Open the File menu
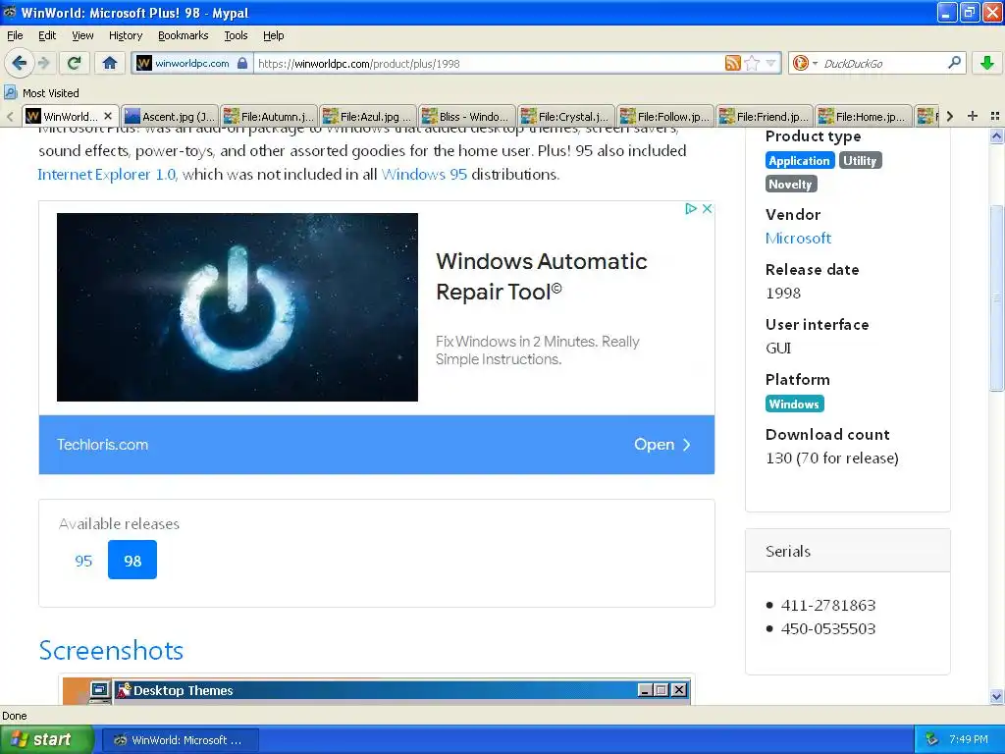The width and height of the screenshot is (1005, 754). (15, 36)
